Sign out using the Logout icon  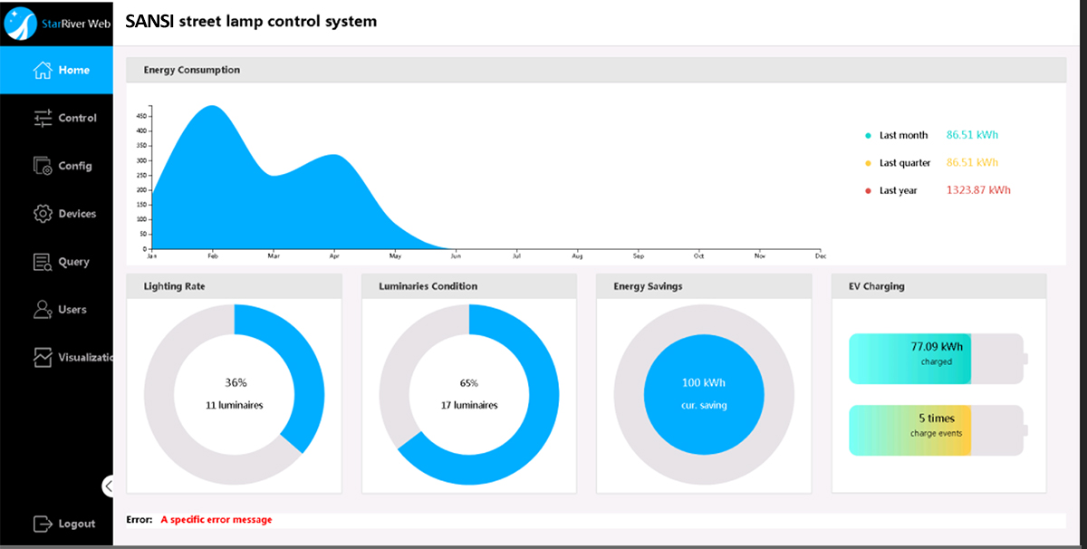[43, 524]
